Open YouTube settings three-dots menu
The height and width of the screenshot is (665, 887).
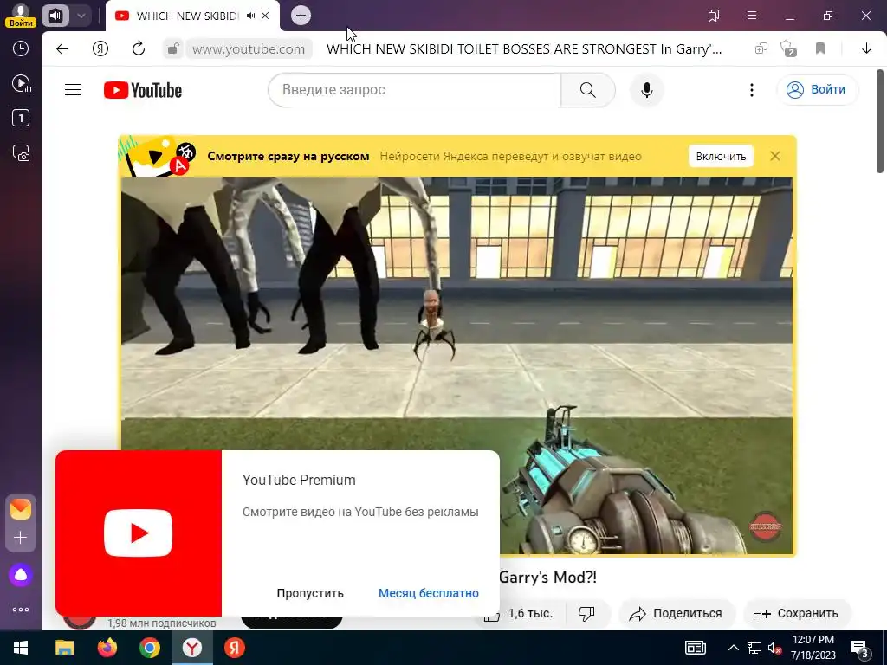751,90
